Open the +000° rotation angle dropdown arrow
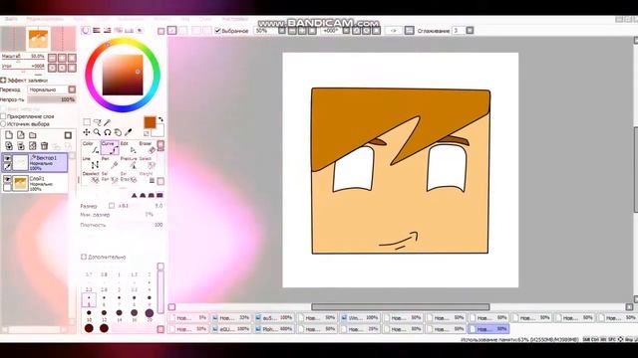This screenshot has height=358, width=638. (x=346, y=31)
